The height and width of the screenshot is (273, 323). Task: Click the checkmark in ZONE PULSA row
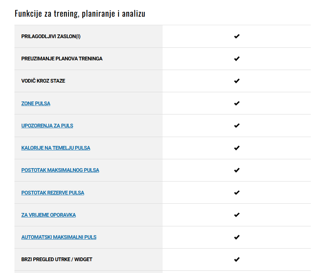[237, 103]
